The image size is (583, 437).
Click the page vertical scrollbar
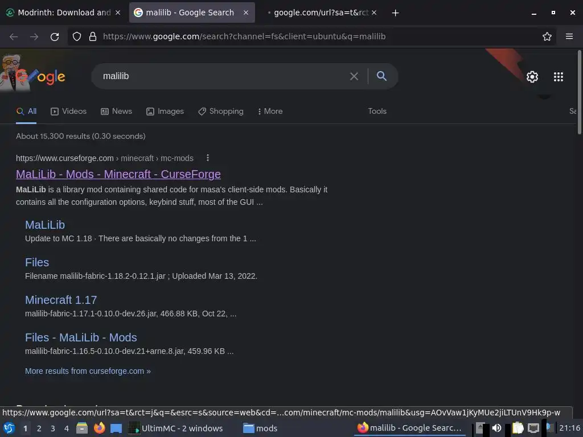579,93
